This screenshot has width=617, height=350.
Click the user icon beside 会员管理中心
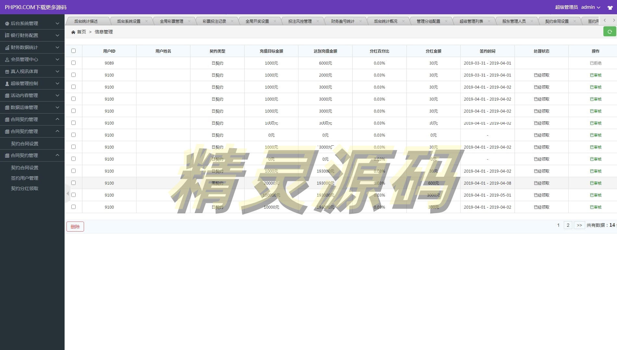tap(7, 59)
